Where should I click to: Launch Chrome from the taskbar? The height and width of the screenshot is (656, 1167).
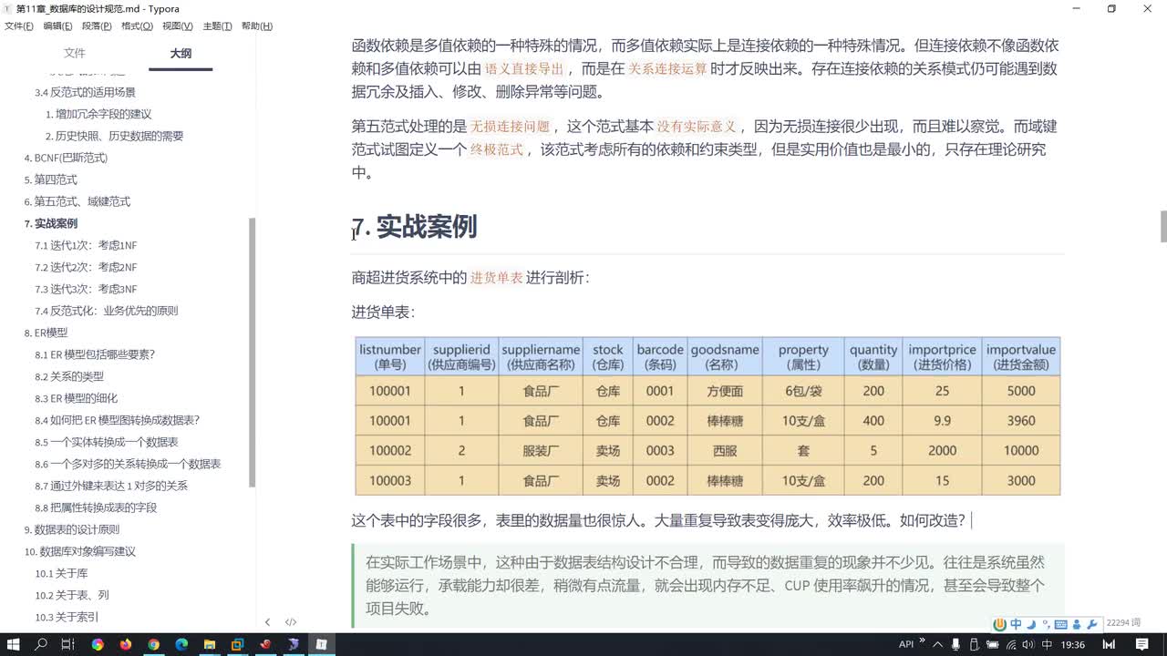point(153,644)
